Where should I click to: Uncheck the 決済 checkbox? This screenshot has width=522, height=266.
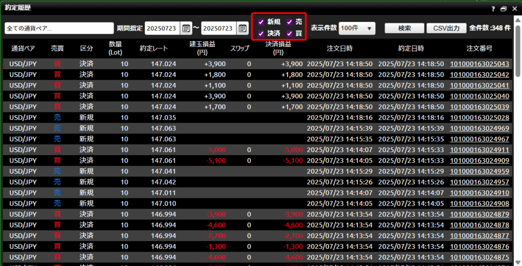tap(261, 34)
